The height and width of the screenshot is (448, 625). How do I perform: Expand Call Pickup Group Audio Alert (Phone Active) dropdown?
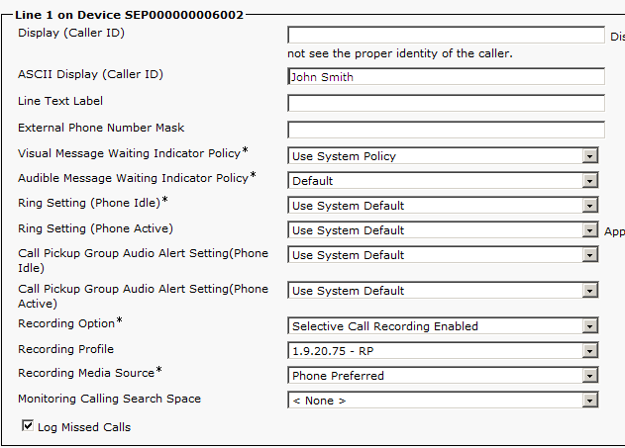(590, 291)
